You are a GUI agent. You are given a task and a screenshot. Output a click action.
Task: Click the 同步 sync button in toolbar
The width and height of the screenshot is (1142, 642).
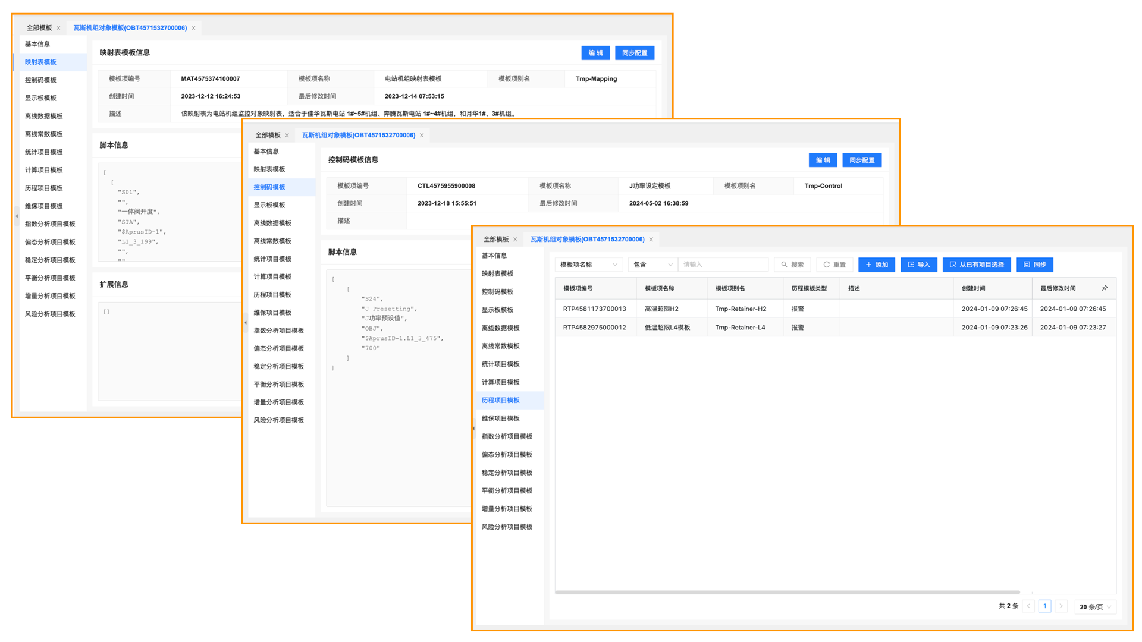tap(1035, 265)
